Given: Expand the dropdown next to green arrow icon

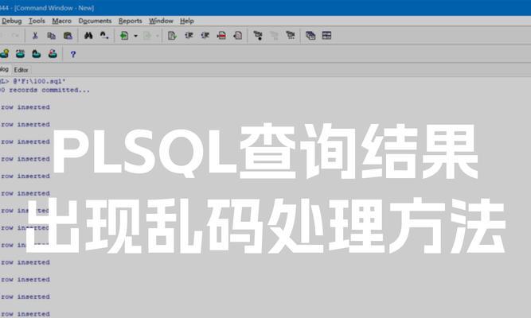Looking at the screenshot, I should pos(135,36).
